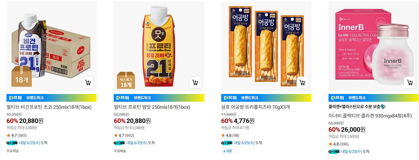Image resolution: width=419 pixels, height=160 pixels.
Task: Click the O-NE delivery logo under 비건프로틴 초코
Action: 12,143
